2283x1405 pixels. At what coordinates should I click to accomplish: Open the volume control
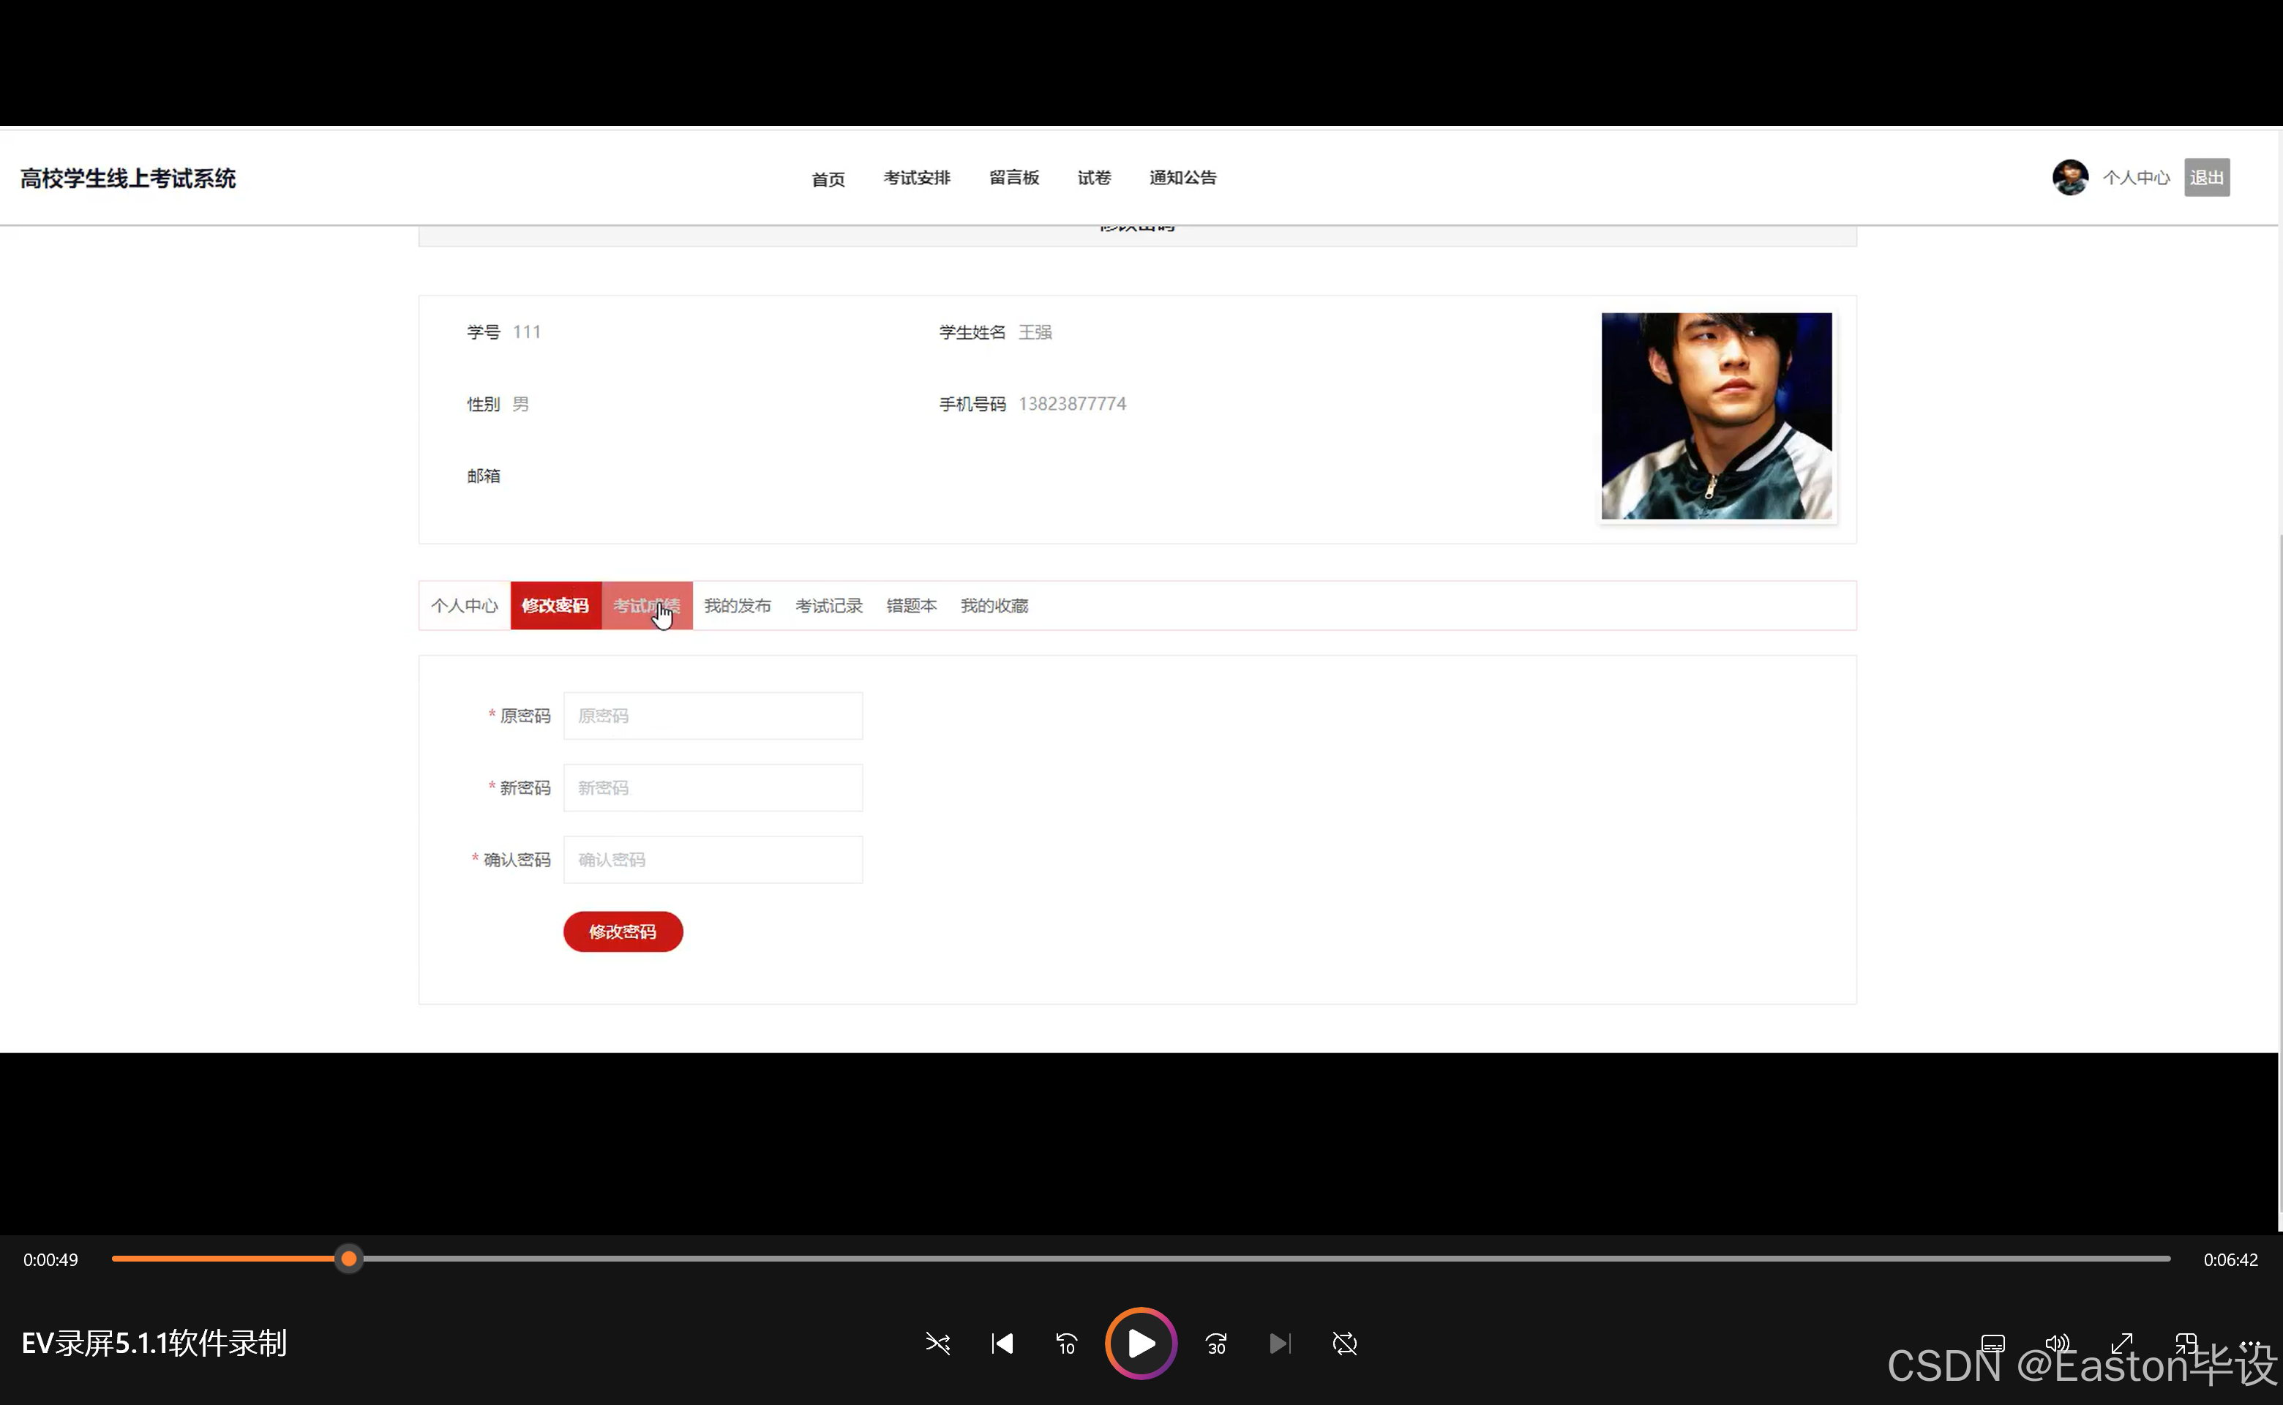[x=2057, y=1344]
